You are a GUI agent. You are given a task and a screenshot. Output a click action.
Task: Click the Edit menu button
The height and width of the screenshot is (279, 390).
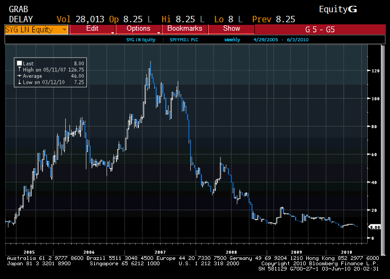coord(92,29)
